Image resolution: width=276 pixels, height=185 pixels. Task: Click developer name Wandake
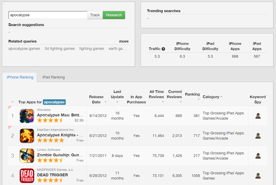44,110
